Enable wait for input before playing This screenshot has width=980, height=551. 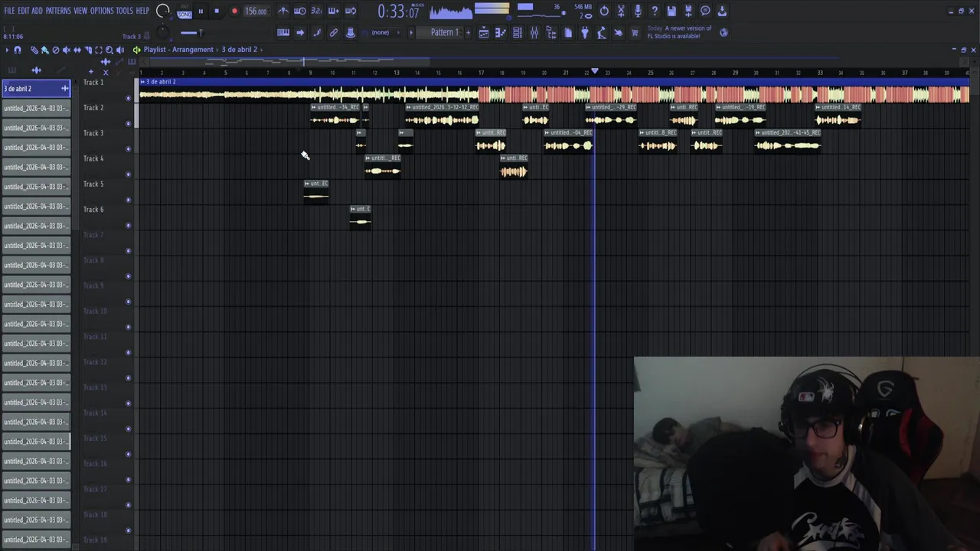point(300,11)
